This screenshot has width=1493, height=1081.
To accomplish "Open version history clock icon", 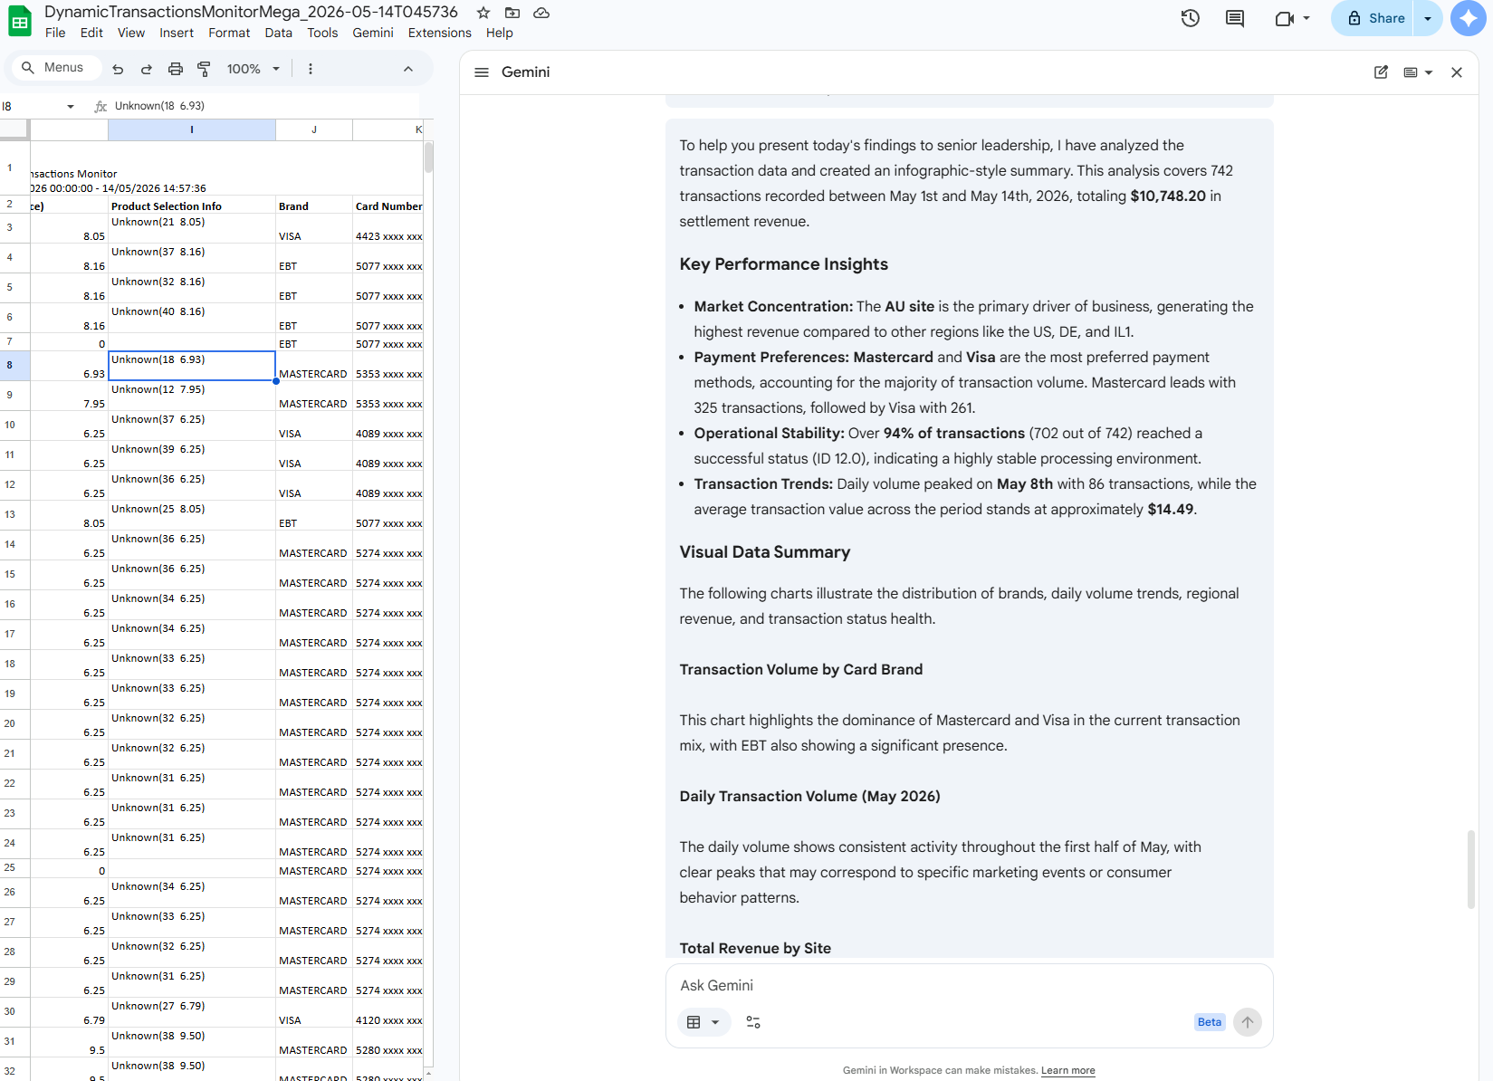I will pyautogui.click(x=1190, y=18).
